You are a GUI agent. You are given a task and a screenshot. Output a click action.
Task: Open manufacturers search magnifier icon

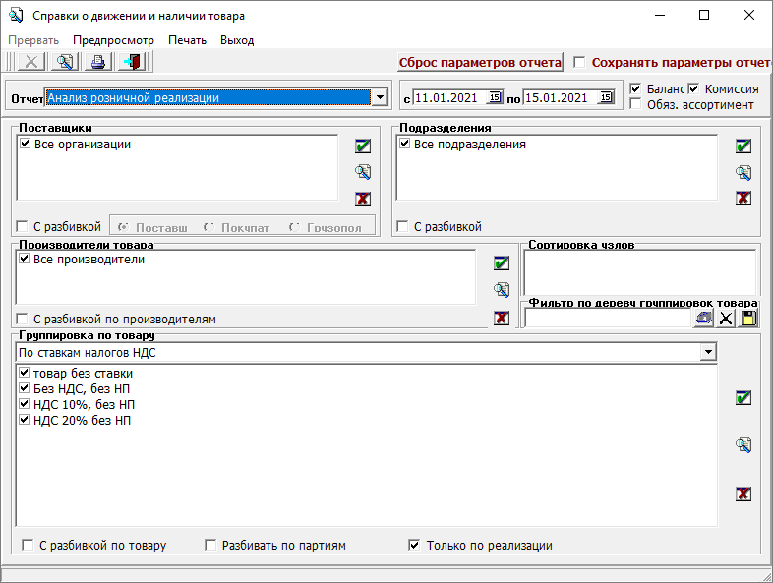502,290
